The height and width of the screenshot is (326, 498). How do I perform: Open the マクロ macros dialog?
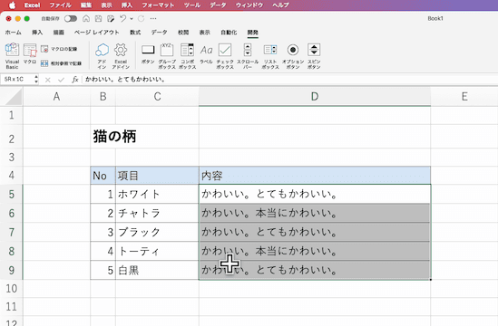tap(30, 53)
